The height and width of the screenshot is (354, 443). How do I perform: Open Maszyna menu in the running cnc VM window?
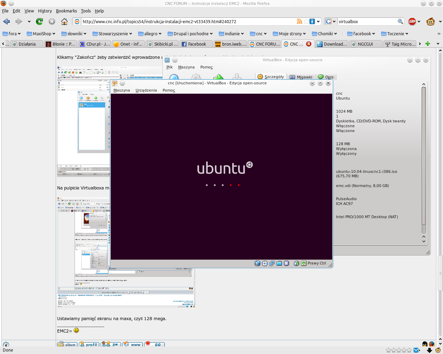[121, 90]
